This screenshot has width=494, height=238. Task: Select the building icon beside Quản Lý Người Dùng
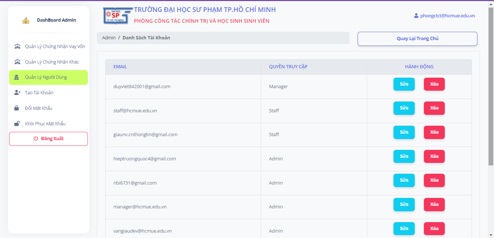(17, 77)
